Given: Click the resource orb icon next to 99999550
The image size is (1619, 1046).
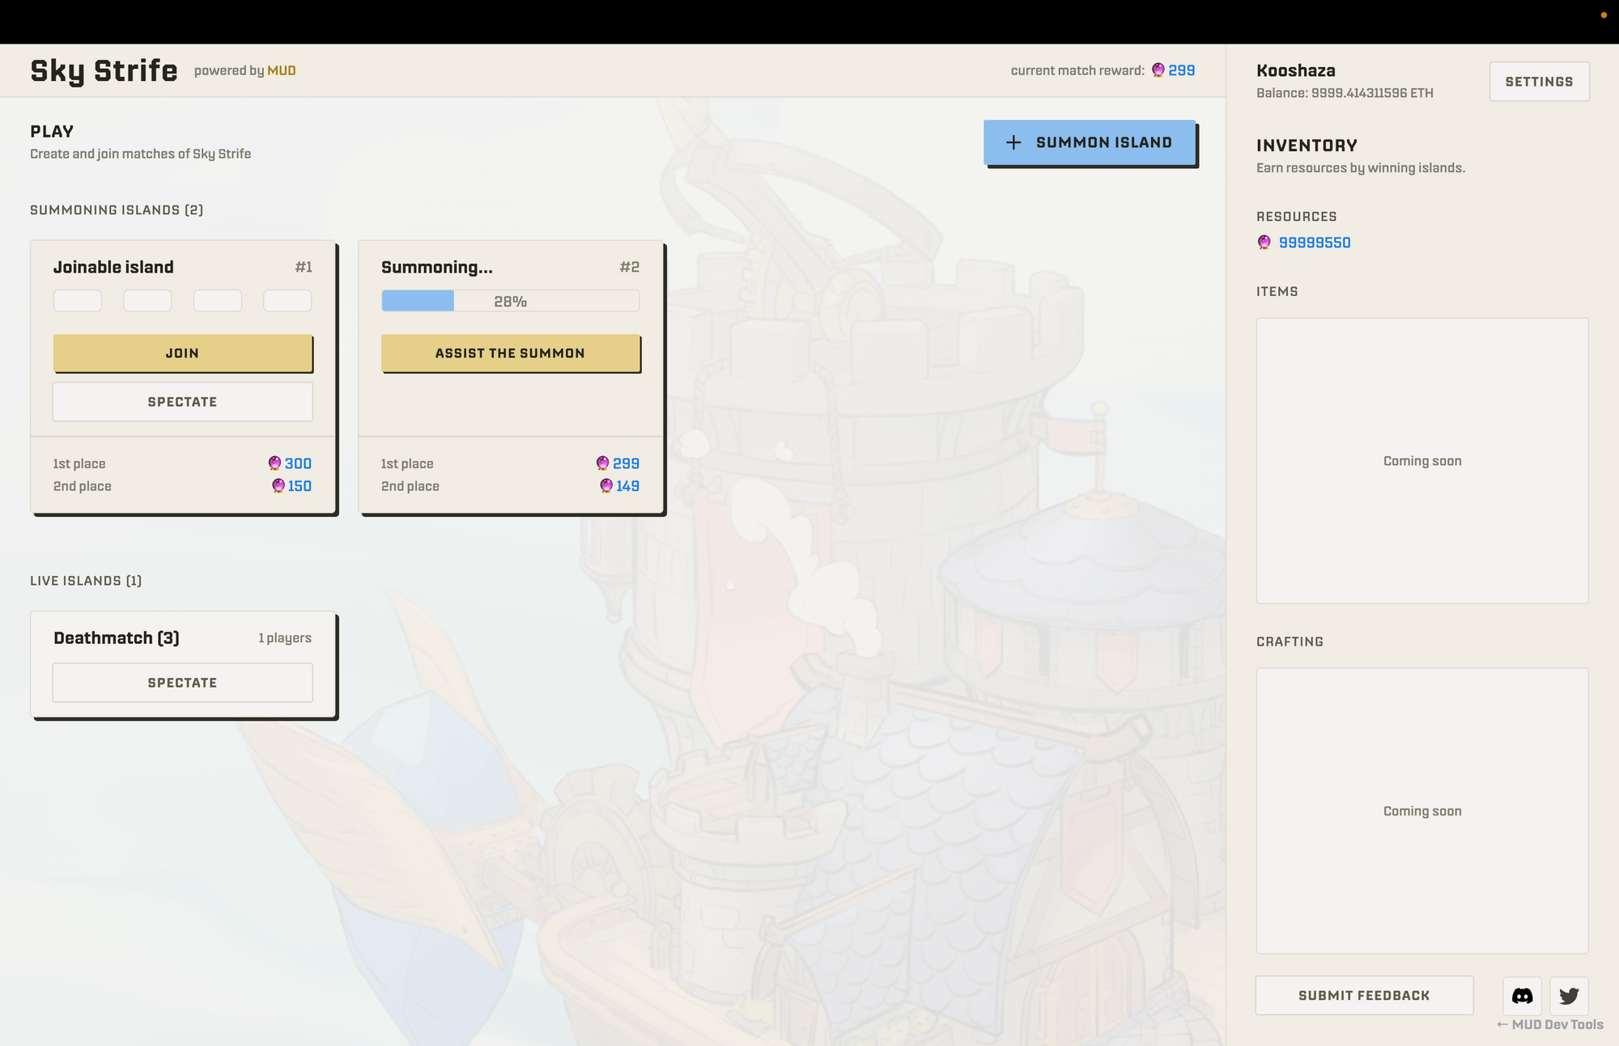Looking at the screenshot, I should (x=1264, y=243).
